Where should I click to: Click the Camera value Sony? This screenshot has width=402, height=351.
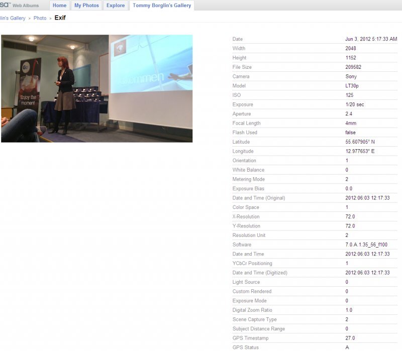tap(351, 77)
